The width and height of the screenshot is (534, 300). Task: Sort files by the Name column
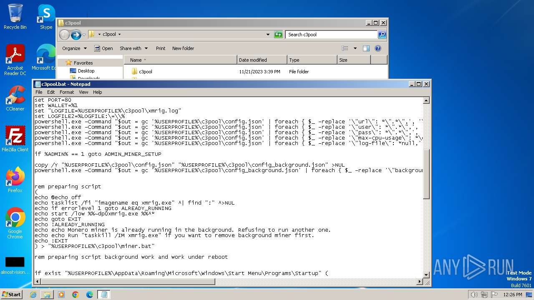coord(180,60)
